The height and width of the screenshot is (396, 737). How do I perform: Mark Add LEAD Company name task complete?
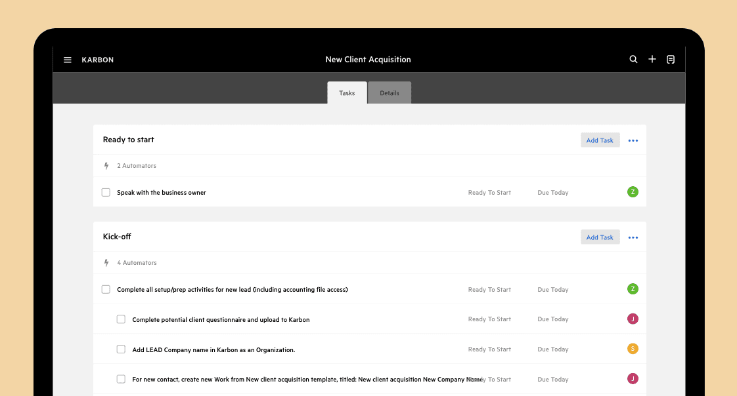(x=121, y=349)
